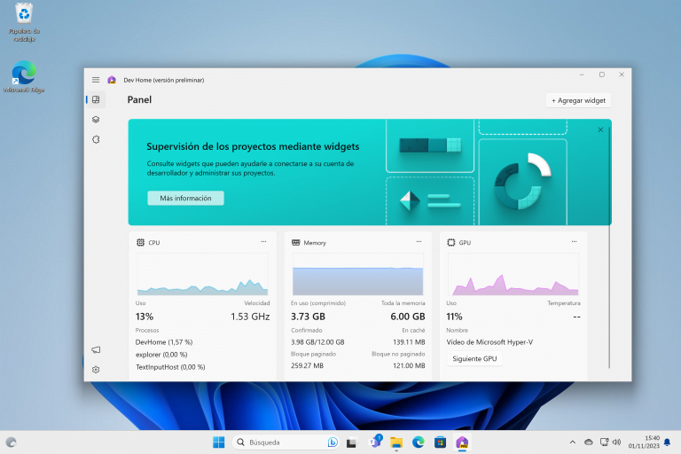
Task: Dismiss the widgets banner with its X
Action: 600,129
